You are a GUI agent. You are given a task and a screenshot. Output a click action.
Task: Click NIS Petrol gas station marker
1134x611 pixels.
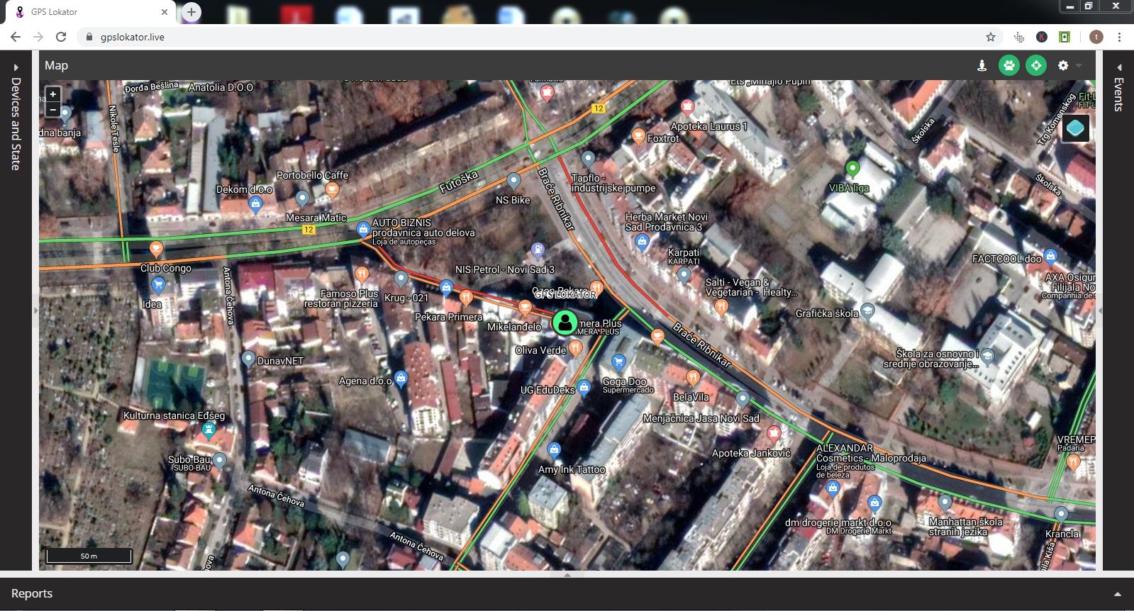pyautogui.click(x=538, y=251)
